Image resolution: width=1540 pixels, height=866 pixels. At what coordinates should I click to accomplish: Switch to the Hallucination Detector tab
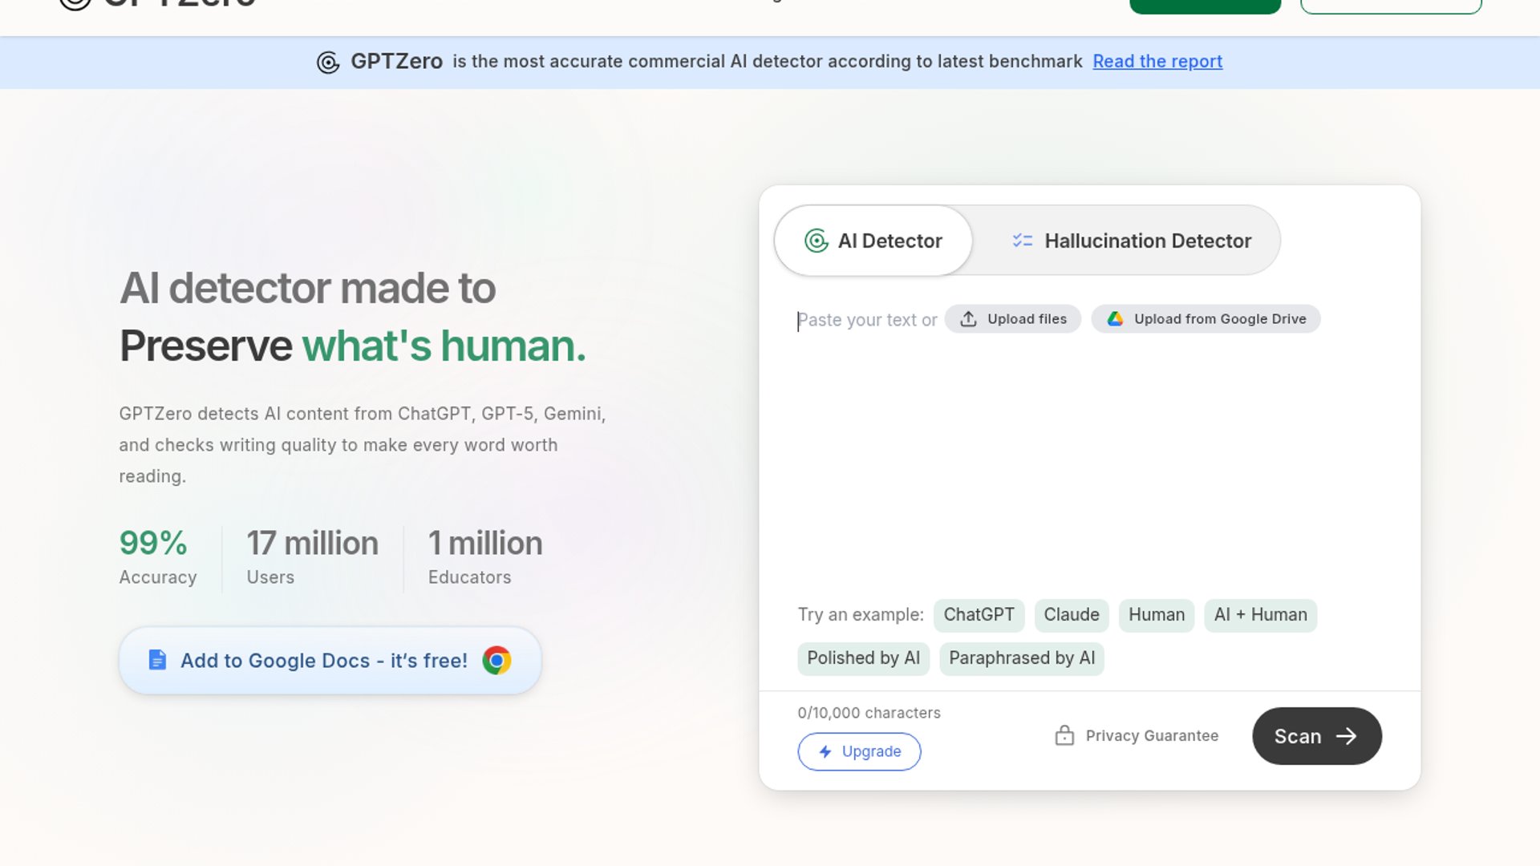[x=1131, y=241]
